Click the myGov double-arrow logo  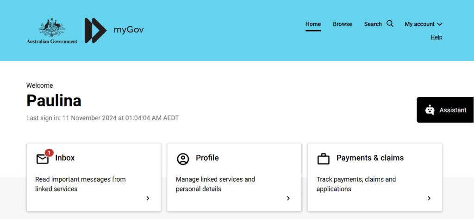(95, 30)
